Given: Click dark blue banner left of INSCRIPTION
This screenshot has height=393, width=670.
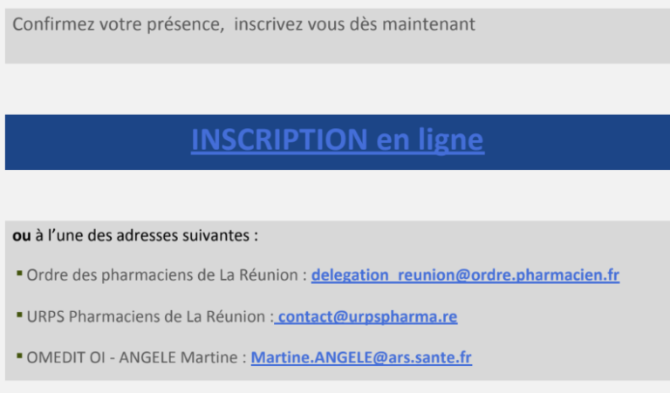Looking at the screenshot, I should (98, 142).
